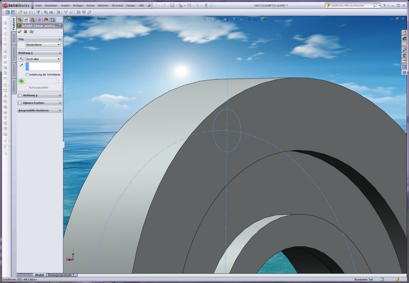The image size is (409, 283).
Task: Click the view settings monitor icon
Action: click(263, 19)
